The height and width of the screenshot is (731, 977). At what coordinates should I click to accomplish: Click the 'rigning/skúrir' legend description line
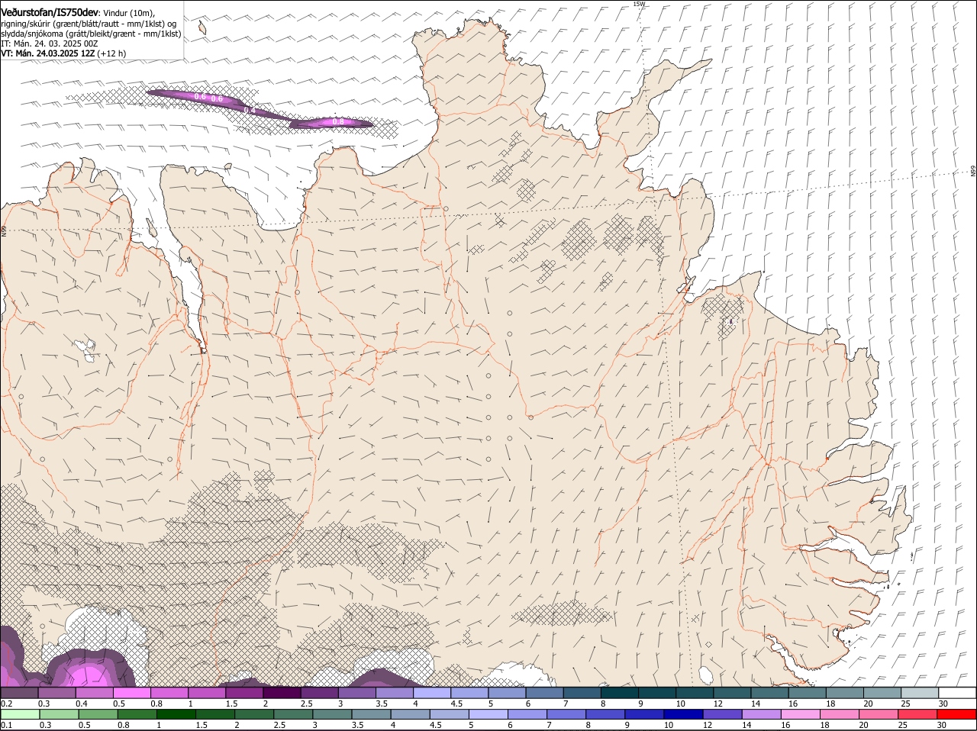89,24
